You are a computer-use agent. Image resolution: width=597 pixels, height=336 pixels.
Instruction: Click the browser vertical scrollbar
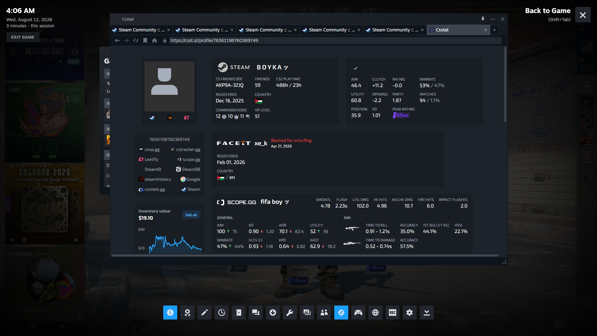[x=505, y=84]
